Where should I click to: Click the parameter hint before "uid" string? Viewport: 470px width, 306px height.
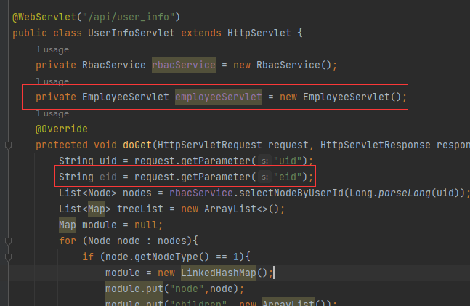(264, 161)
